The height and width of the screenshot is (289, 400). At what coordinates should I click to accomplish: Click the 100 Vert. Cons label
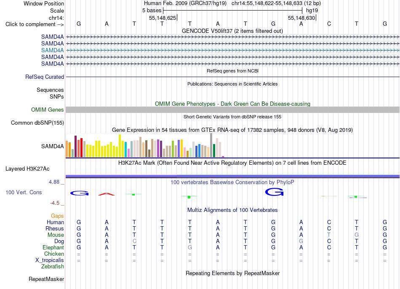[24, 192]
